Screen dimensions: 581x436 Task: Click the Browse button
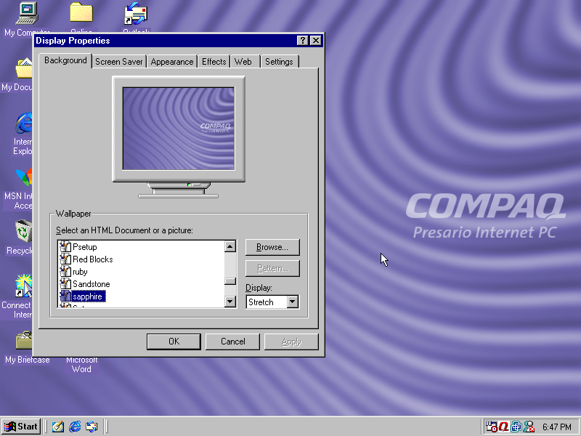pos(272,247)
